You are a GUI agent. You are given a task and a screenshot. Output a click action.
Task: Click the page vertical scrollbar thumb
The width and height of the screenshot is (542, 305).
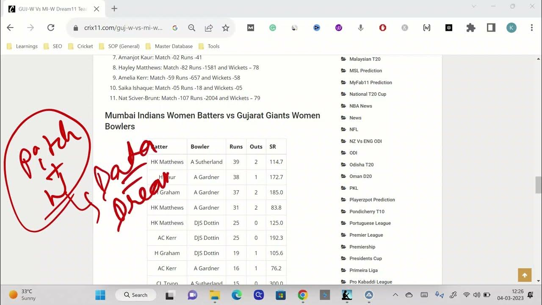click(538, 185)
